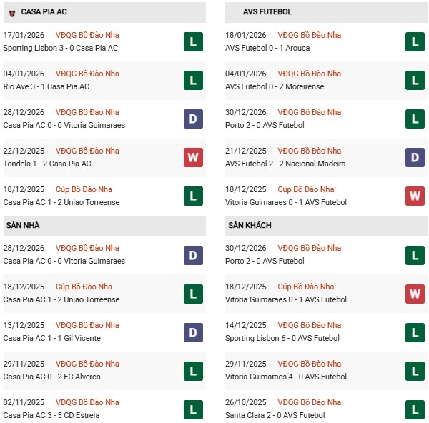
Task: Click the L badge for Porto 2-0 AVS on 30/12/2026
Action: coord(415,119)
